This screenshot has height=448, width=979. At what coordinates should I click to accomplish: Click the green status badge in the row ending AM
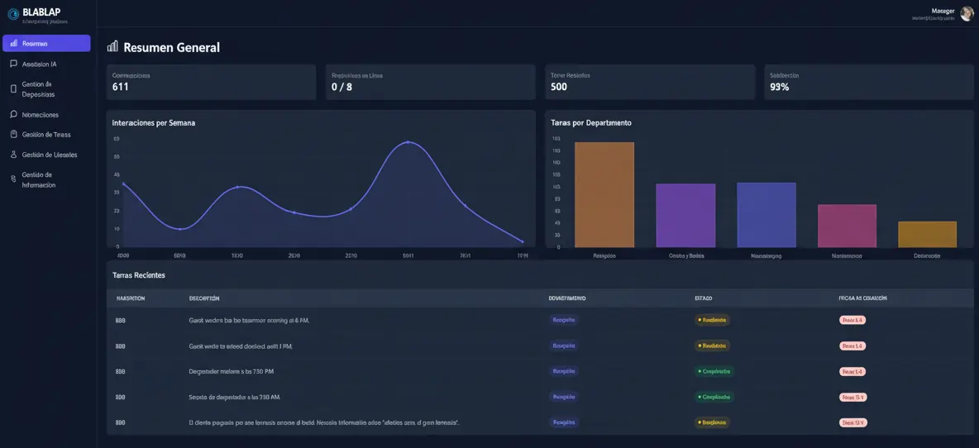(x=714, y=397)
